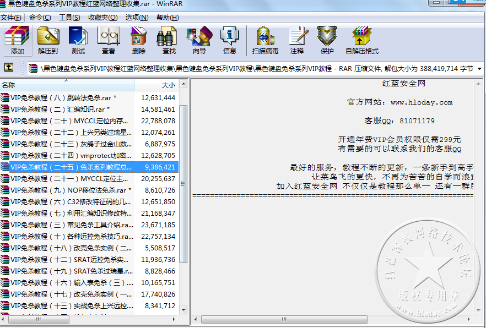
Task: Launch the 向导 (Wizard) icon
Action: [x=199, y=40]
